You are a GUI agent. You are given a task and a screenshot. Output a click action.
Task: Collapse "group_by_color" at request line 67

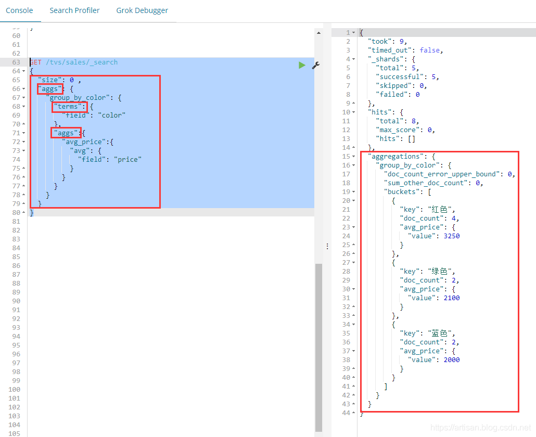coord(24,98)
